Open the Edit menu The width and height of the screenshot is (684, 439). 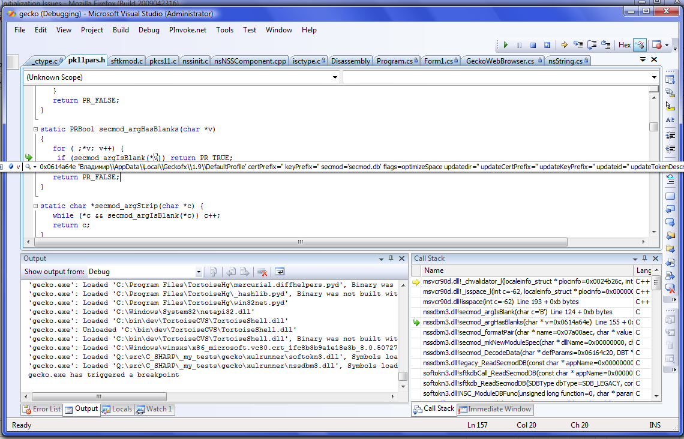click(x=41, y=30)
